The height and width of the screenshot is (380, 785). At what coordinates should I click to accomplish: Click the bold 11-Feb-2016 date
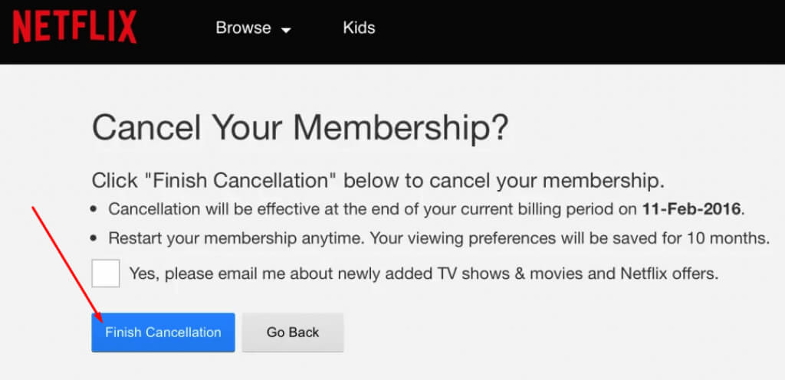692,209
